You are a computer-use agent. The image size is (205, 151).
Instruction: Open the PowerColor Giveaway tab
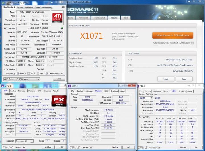[x=43, y=7]
